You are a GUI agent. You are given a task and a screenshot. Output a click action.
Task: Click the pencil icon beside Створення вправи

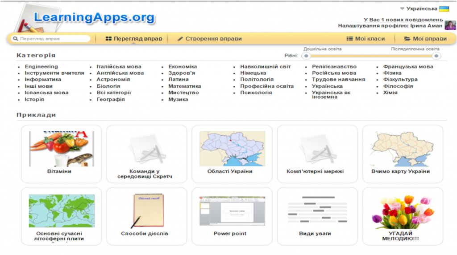pyautogui.click(x=180, y=39)
